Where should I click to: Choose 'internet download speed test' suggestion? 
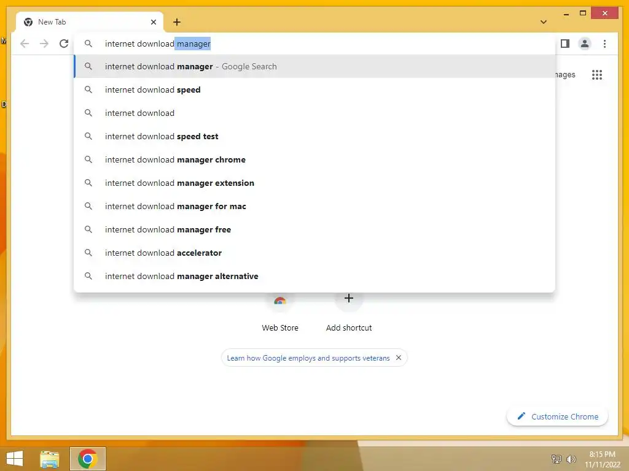(x=315, y=136)
